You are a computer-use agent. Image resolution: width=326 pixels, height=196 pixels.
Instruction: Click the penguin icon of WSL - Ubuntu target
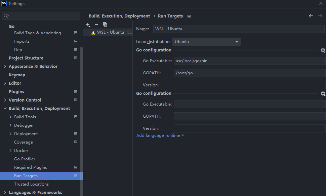(x=93, y=32)
